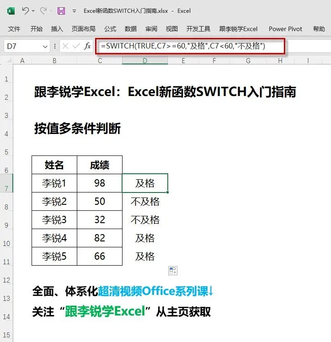
Task: Open the 公式 ribbon tab
Action: click(110, 29)
